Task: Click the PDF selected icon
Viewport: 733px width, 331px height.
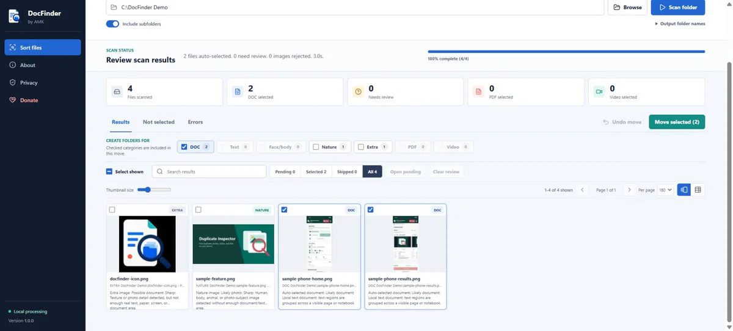Action: [x=478, y=92]
